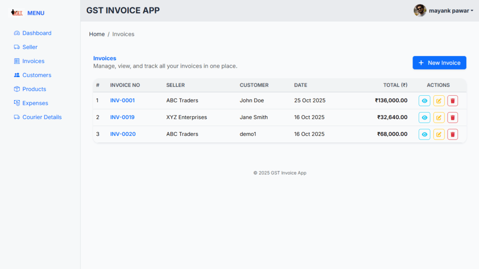Click the New Invoice button
479x269 pixels.
pyautogui.click(x=439, y=63)
